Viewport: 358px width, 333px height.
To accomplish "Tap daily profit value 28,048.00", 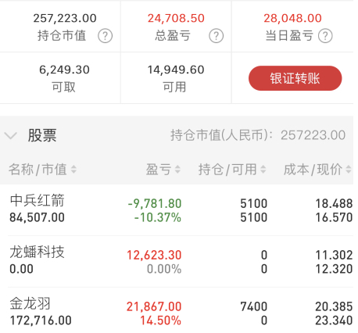I will [292, 18].
